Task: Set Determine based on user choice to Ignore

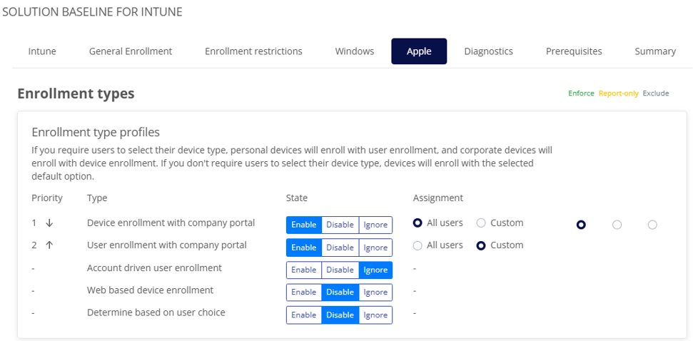Action: (x=375, y=315)
